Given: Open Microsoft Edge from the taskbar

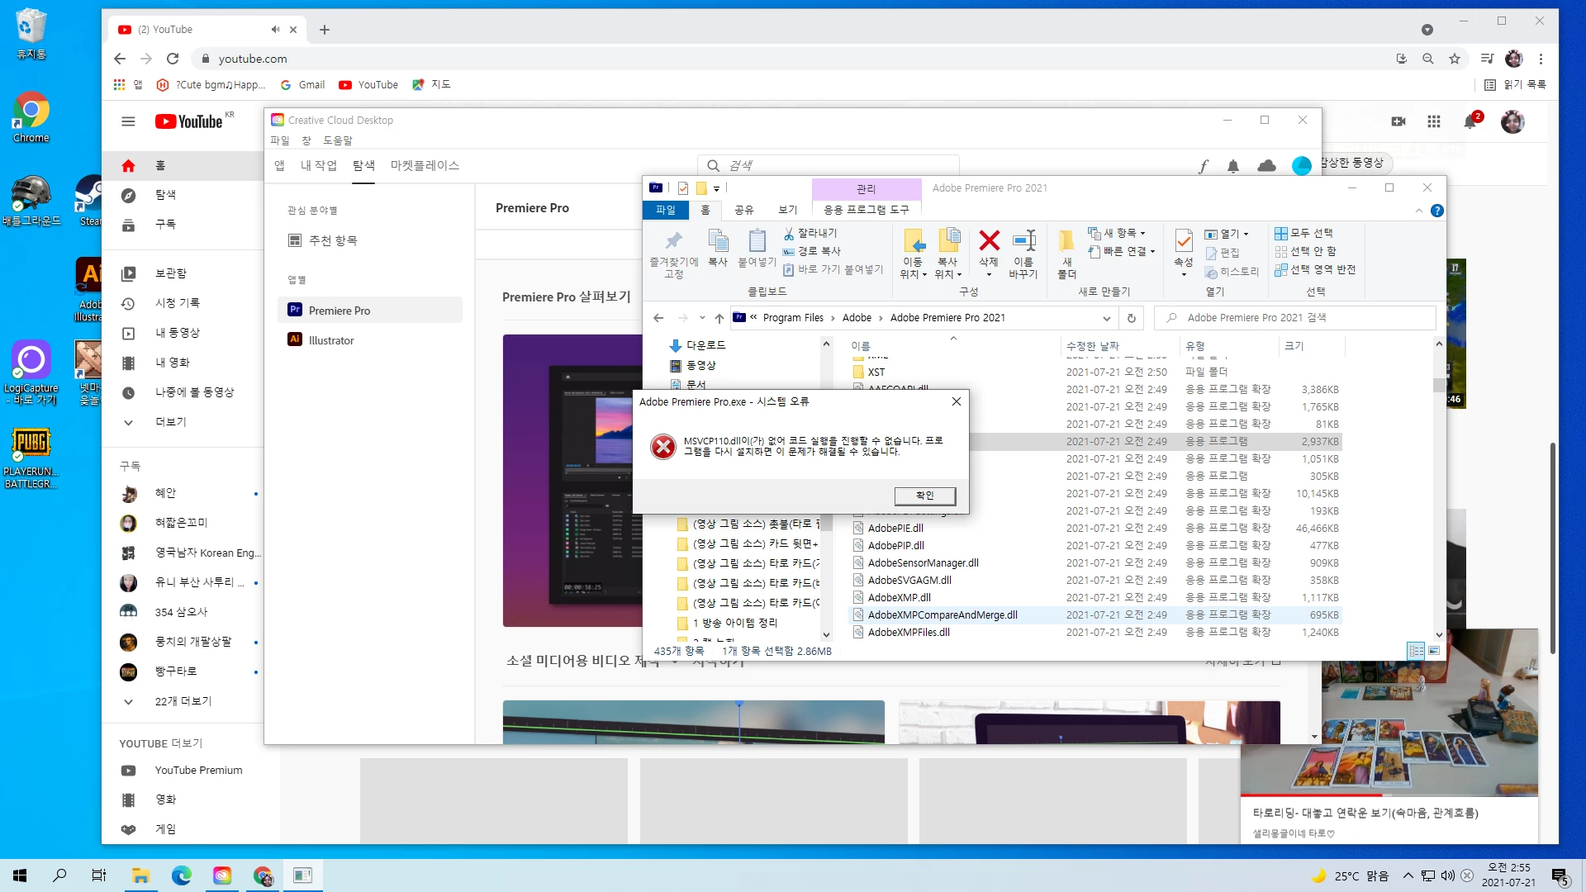Looking at the screenshot, I should tap(182, 875).
